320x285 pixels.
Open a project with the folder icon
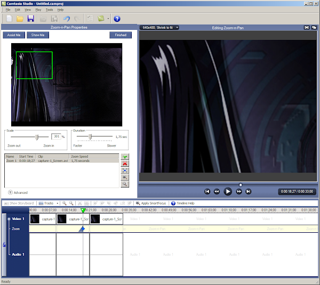click(x=19, y=19)
